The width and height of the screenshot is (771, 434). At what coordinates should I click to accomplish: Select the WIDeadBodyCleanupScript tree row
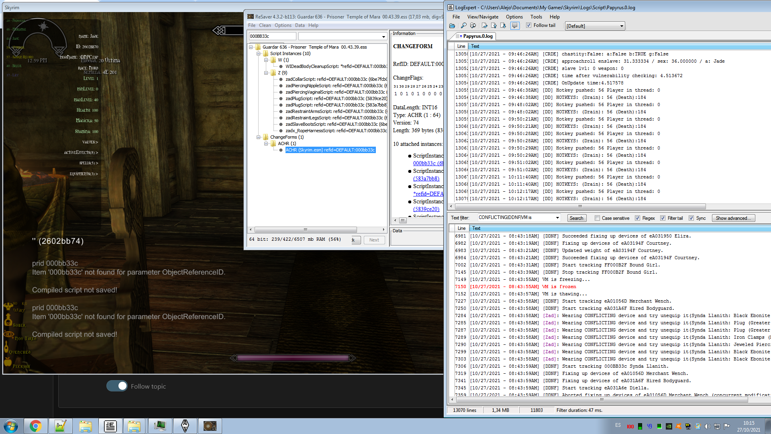[x=336, y=66]
